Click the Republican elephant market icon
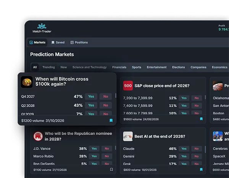 (x=38, y=136)
